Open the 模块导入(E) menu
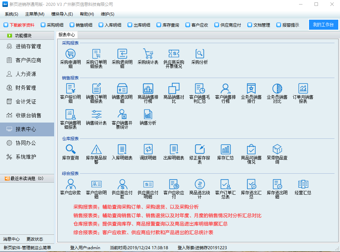Screen dimensions: 340x252 point(62,14)
